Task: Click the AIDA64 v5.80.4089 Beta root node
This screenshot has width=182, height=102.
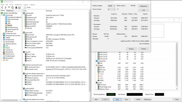Action: pos(10,13)
